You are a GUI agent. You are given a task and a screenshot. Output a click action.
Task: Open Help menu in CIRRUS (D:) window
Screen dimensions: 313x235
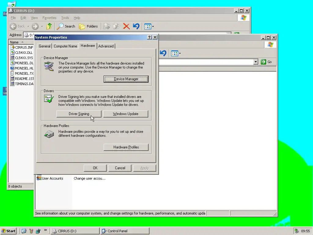77,18
